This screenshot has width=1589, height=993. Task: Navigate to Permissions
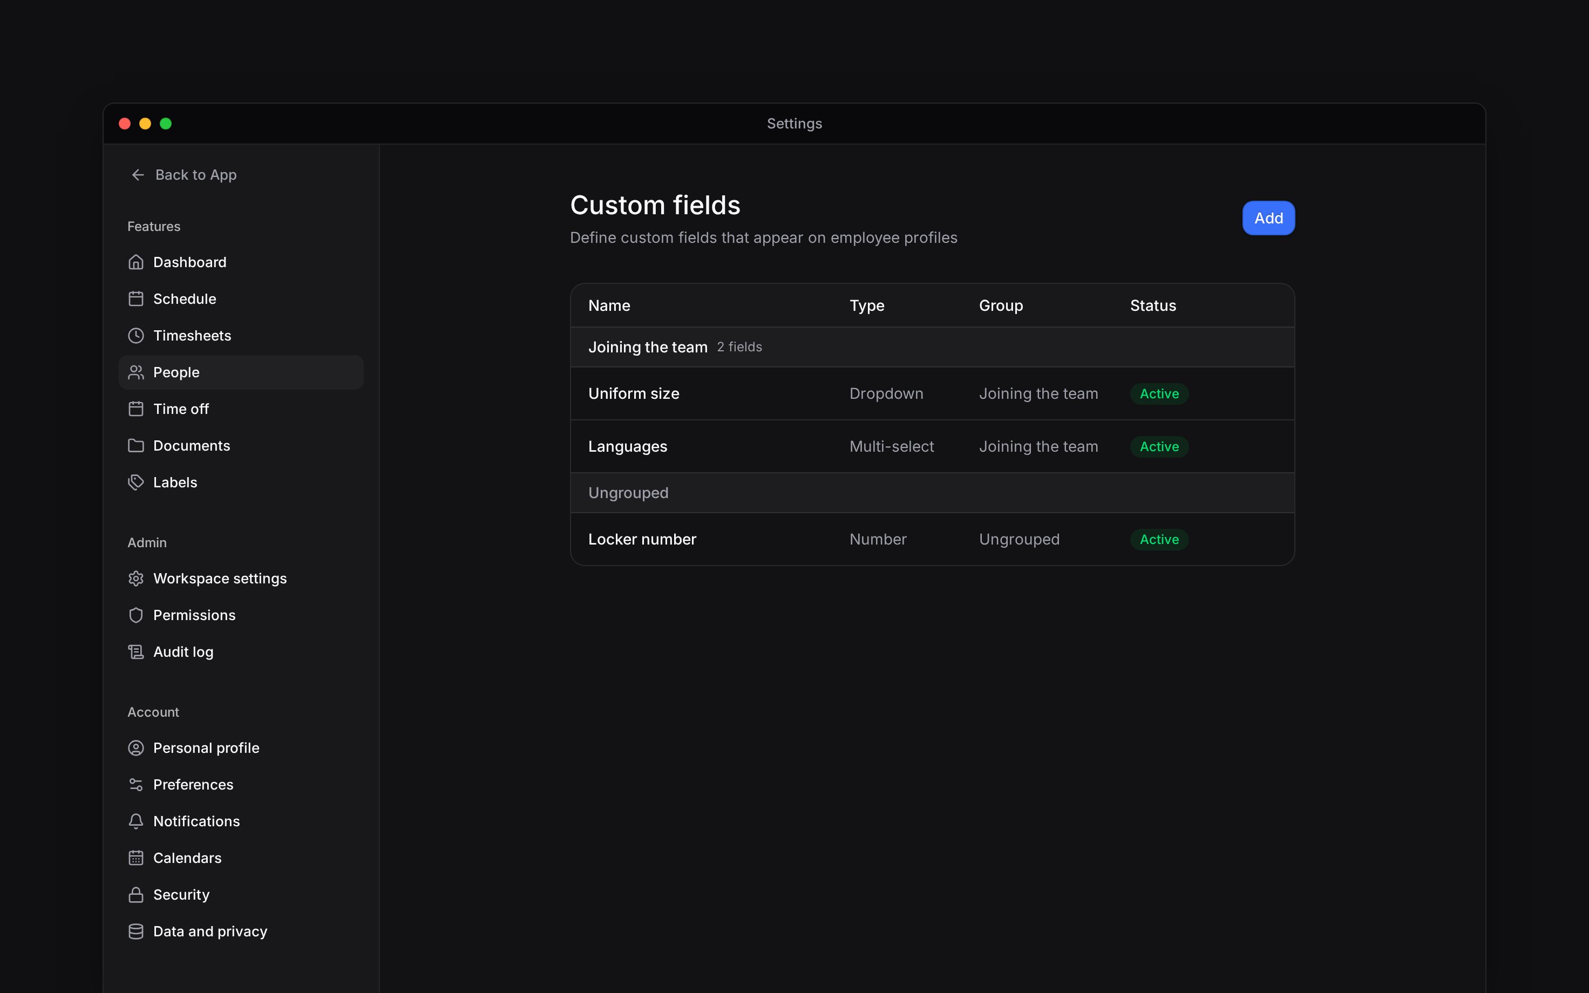pyautogui.click(x=241, y=615)
